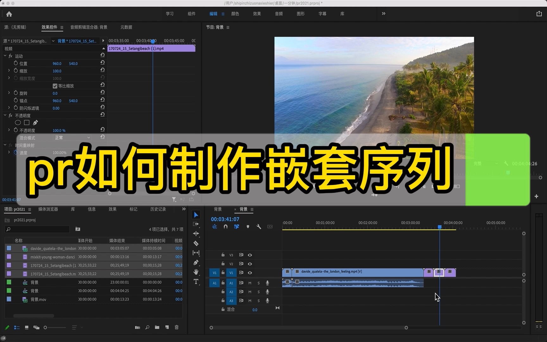This screenshot has height=342, width=547.
Task: Open the Metadata tab
Action: tap(126, 27)
